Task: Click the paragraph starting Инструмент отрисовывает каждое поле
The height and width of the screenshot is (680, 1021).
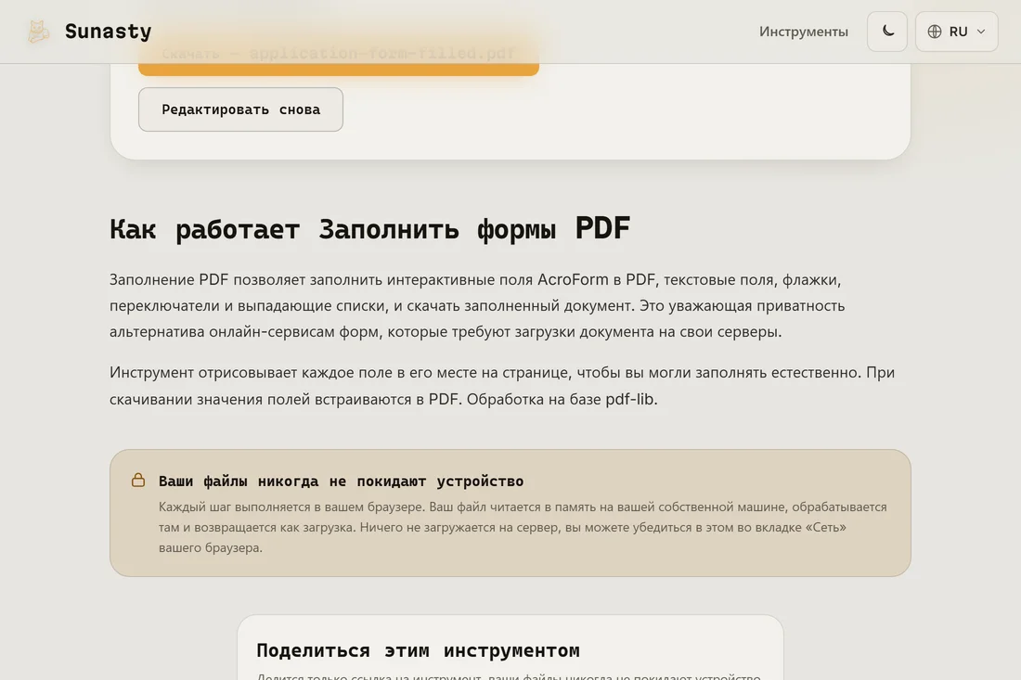Action: [502, 385]
